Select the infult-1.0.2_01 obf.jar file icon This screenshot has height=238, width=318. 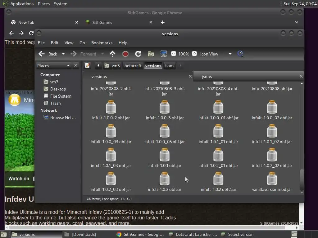click(x=218, y=155)
